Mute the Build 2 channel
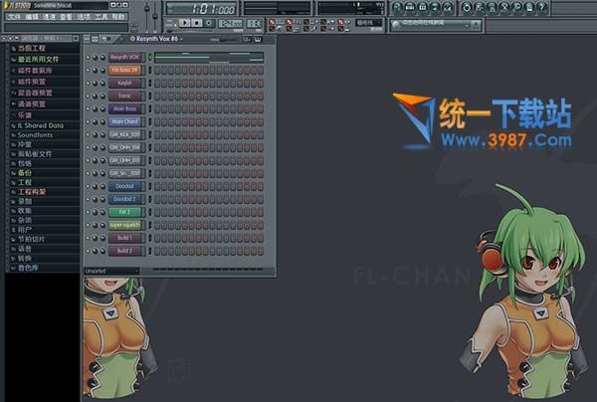Image resolution: width=597 pixels, height=402 pixels. (88, 251)
